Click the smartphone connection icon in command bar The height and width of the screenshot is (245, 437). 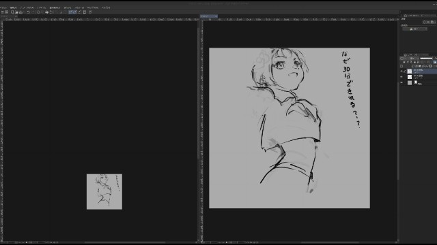[x=84, y=12]
